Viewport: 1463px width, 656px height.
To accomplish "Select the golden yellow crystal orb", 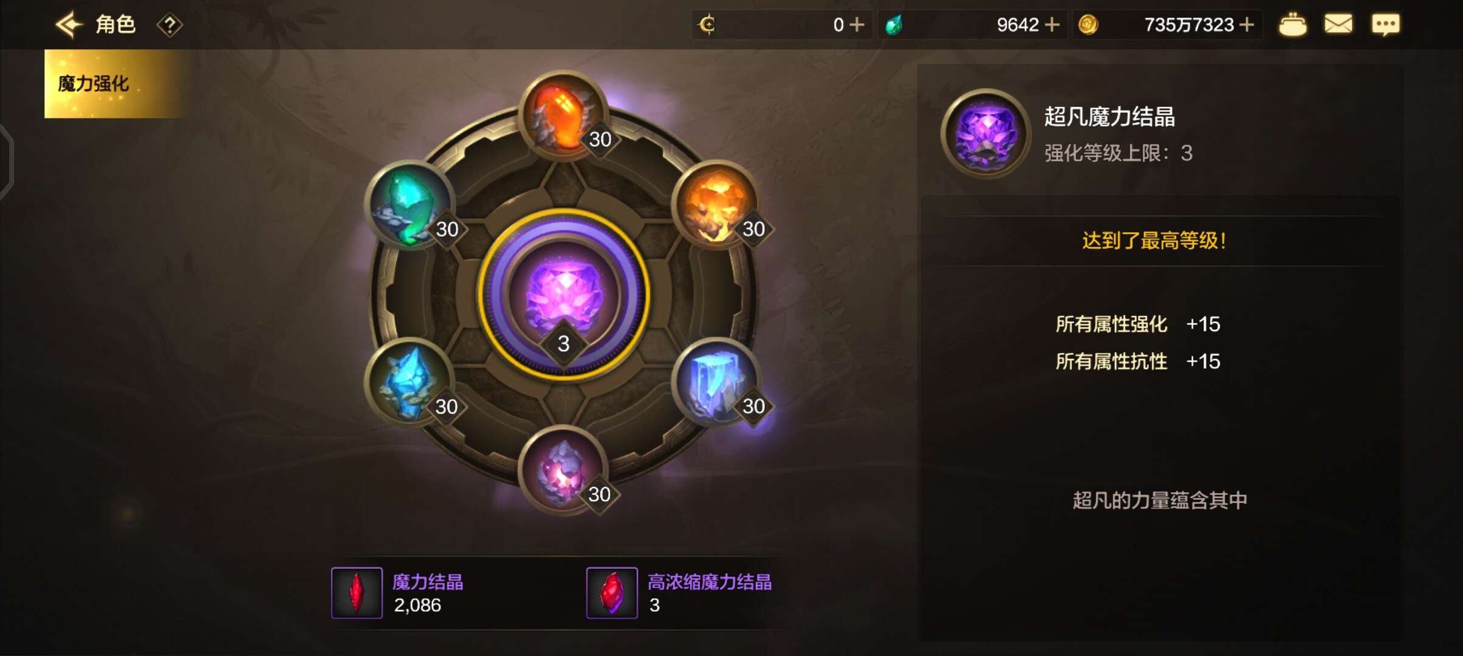I will click(716, 205).
